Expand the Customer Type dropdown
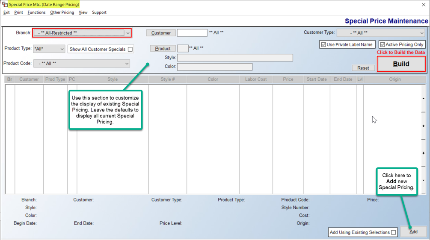 pyautogui.click(x=422, y=33)
